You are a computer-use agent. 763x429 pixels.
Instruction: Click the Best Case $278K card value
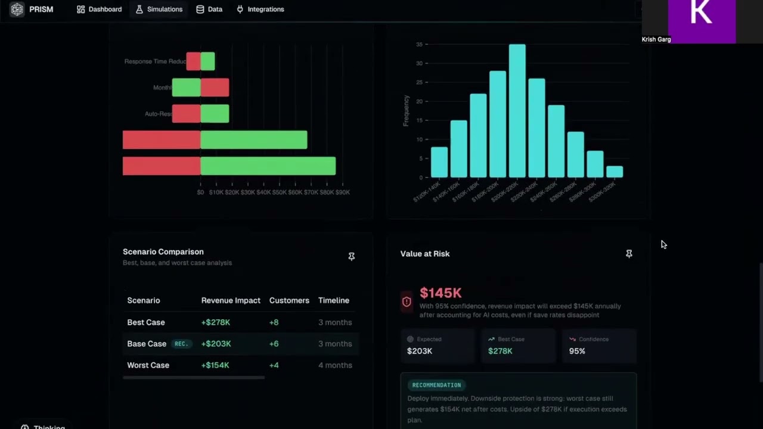pyautogui.click(x=500, y=351)
